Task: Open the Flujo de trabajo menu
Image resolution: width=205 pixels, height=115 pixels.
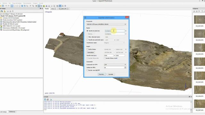Action: [17, 3]
